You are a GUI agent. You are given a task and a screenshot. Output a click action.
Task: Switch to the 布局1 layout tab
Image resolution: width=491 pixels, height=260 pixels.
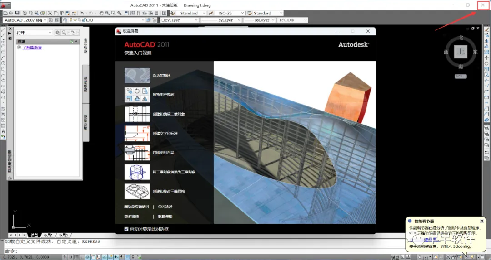point(48,235)
